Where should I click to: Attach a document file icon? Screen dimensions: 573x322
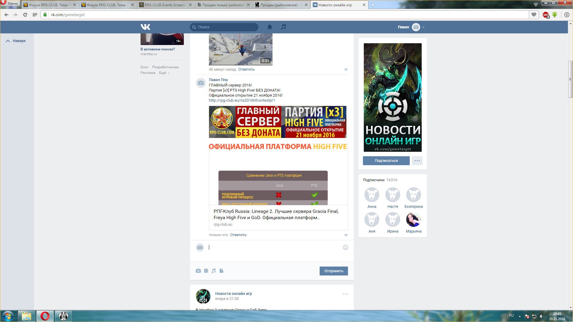tap(221, 271)
